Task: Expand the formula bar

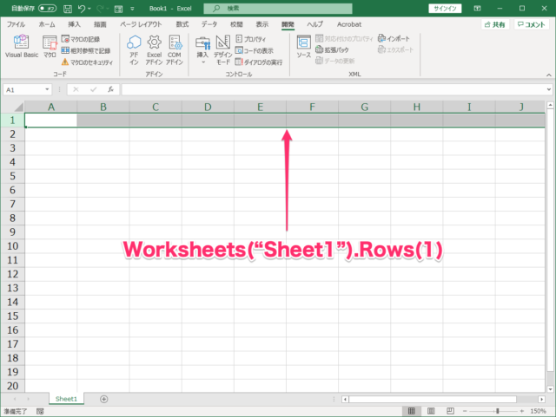Action: tap(549, 89)
